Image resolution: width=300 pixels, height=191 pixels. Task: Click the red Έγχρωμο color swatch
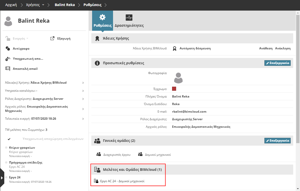click(x=174, y=89)
